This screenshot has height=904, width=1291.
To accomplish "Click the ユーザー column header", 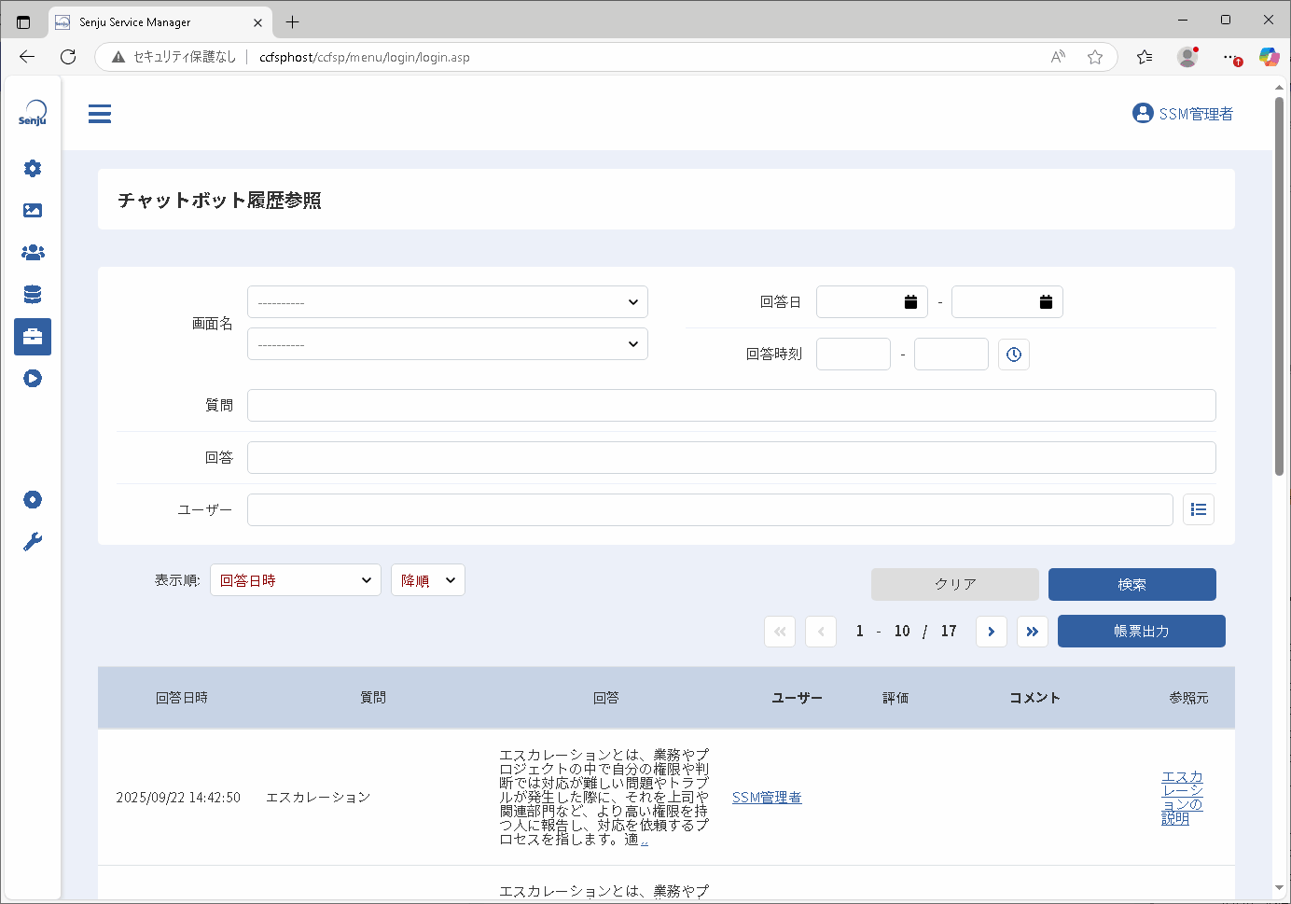I will (798, 698).
